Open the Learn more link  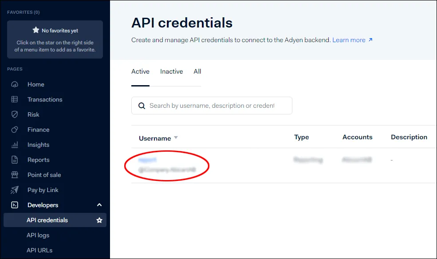pyautogui.click(x=349, y=40)
